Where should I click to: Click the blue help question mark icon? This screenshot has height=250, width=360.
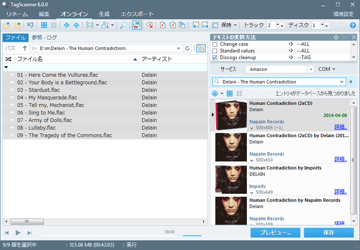[x=353, y=25]
